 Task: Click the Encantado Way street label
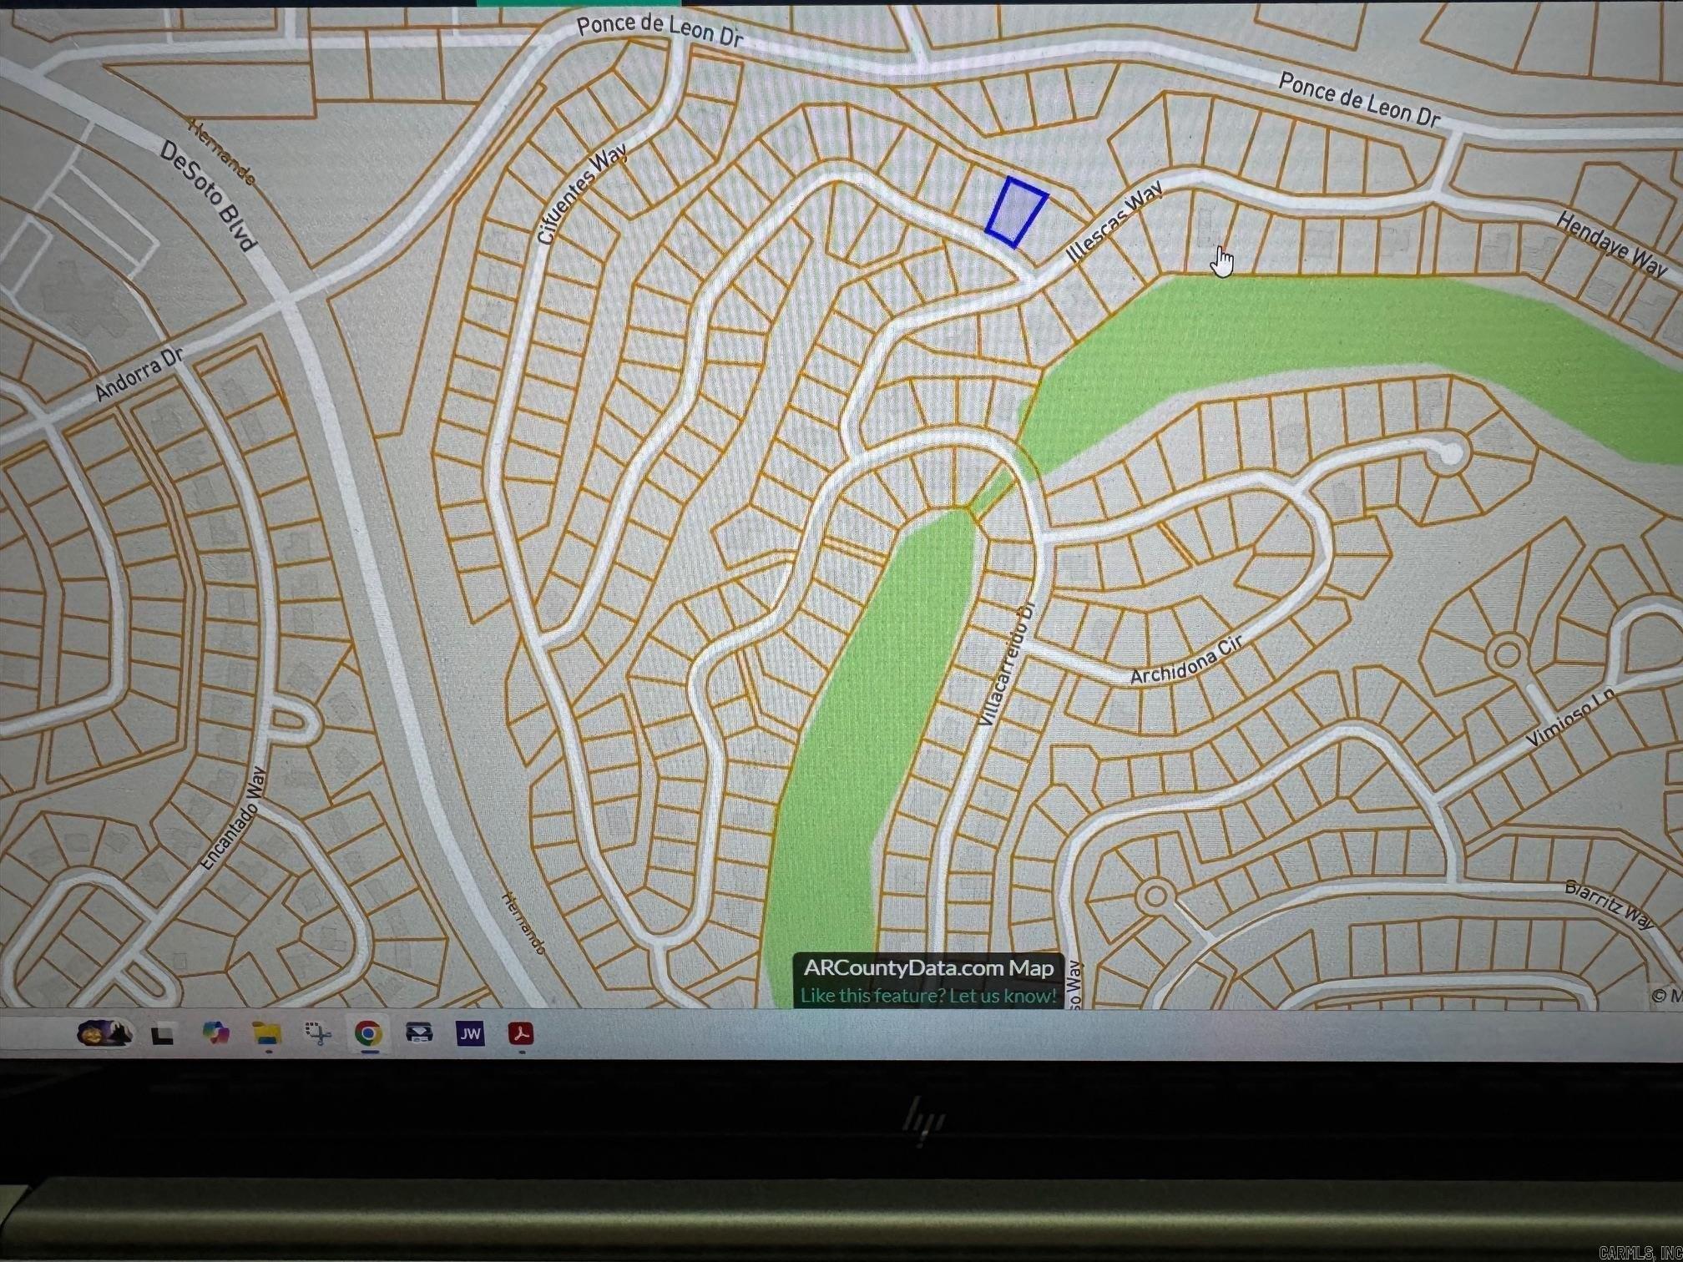point(232,819)
